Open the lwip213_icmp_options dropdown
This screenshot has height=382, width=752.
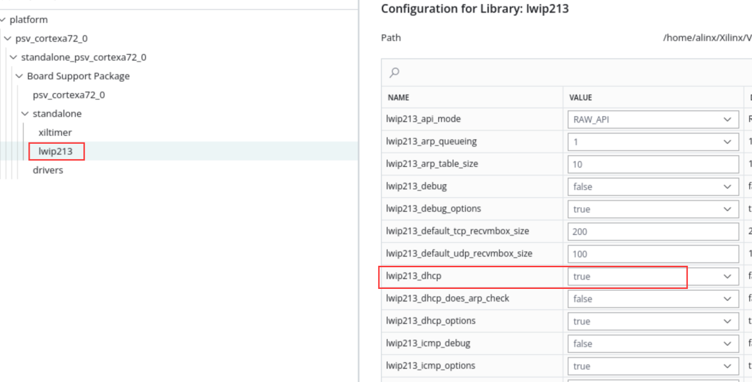tap(652, 366)
